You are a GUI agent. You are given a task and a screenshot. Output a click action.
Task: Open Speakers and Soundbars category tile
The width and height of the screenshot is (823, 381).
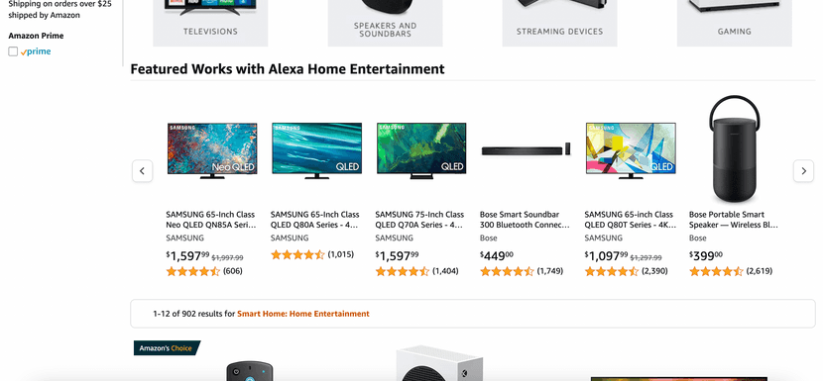pos(386,23)
